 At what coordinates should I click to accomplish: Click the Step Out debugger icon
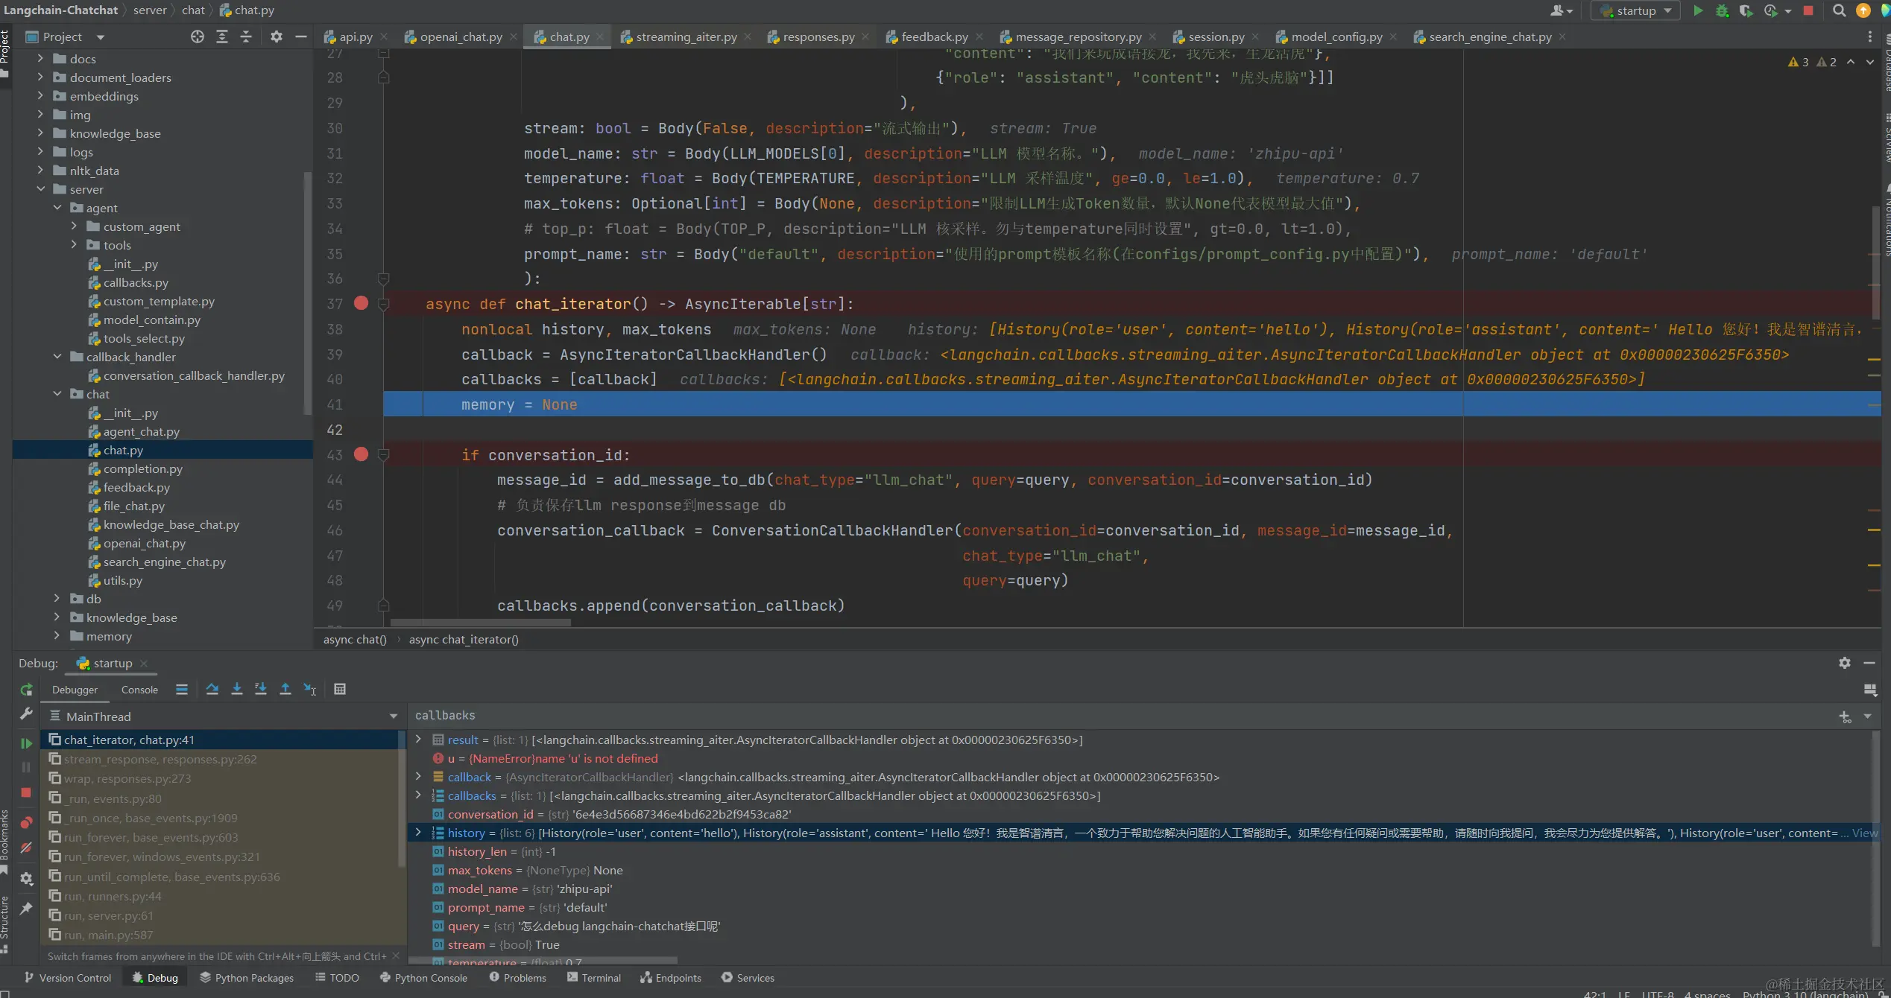(x=285, y=689)
